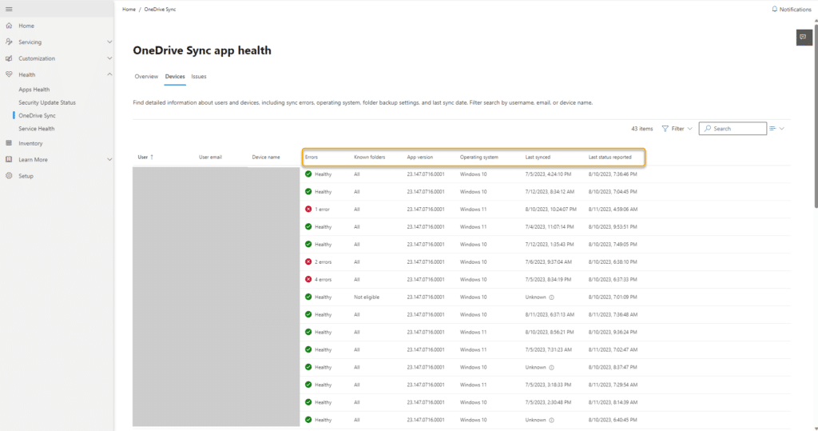Image resolution: width=818 pixels, height=431 pixels.
Task: Click the 43 items count text
Action: coord(641,129)
